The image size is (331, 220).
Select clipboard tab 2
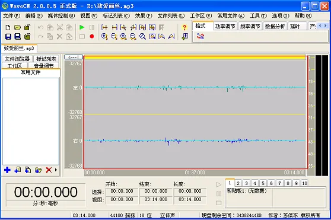pyautogui.click(x=238, y=183)
